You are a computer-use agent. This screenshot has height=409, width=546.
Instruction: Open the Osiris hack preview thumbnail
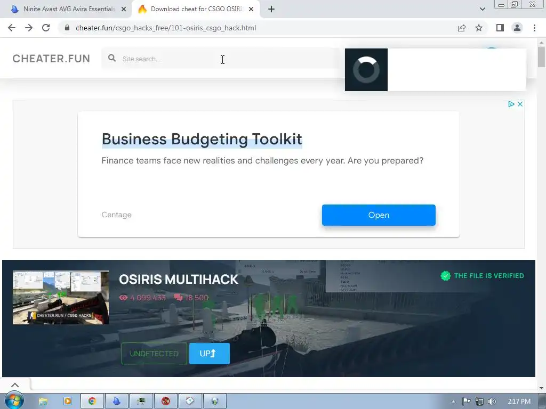click(x=61, y=297)
